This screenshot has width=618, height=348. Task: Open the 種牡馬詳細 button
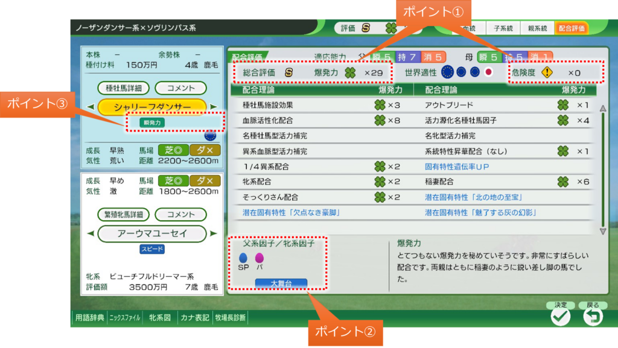coord(123,88)
